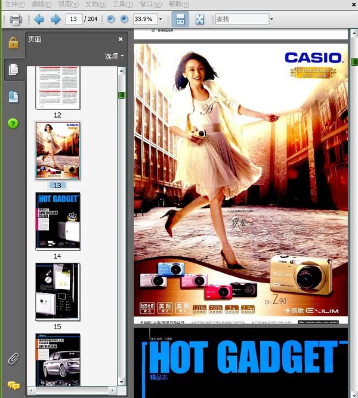
Task: Click the thumbnail panel green scroll handle
Action: pyautogui.click(x=122, y=96)
